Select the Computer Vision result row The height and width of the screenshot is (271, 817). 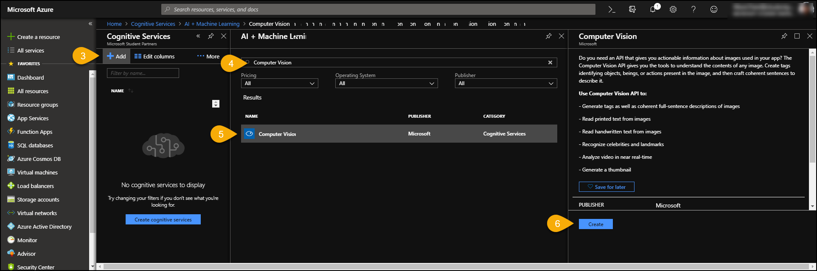[x=399, y=133]
